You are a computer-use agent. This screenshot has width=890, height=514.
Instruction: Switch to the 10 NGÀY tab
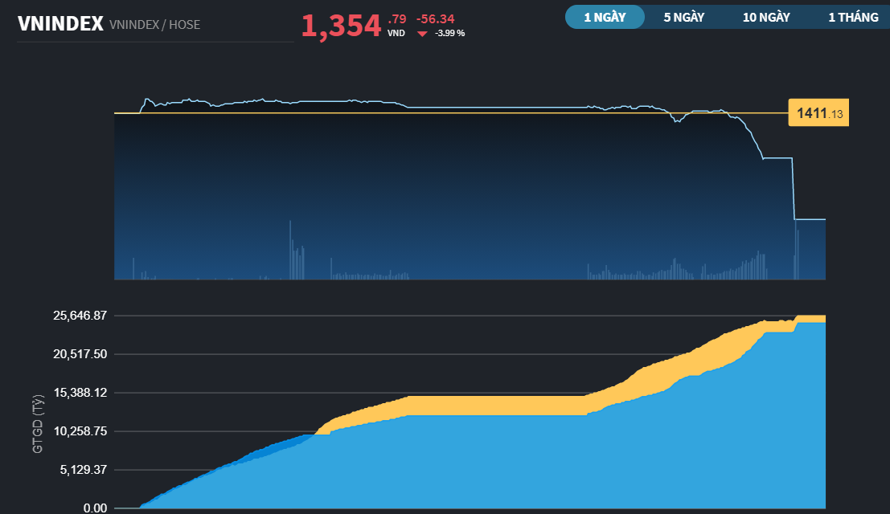point(766,17)
